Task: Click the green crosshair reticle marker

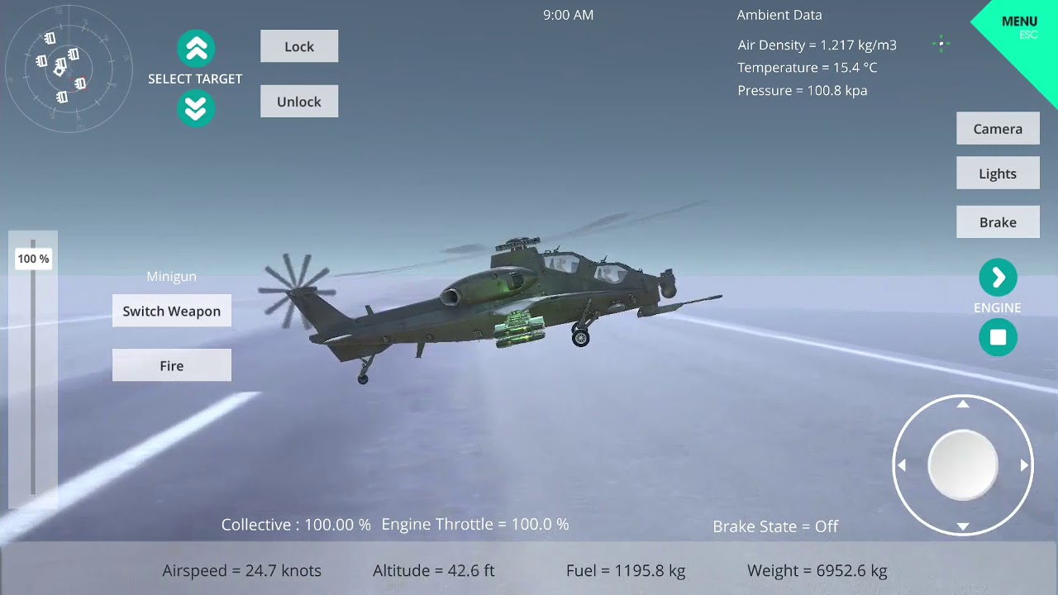Action: pos(941,44)
